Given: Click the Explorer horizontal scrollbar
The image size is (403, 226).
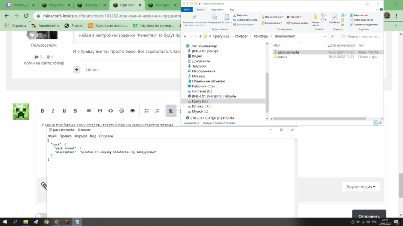Looking at the screenshot, I should click(x=320, y=119).
